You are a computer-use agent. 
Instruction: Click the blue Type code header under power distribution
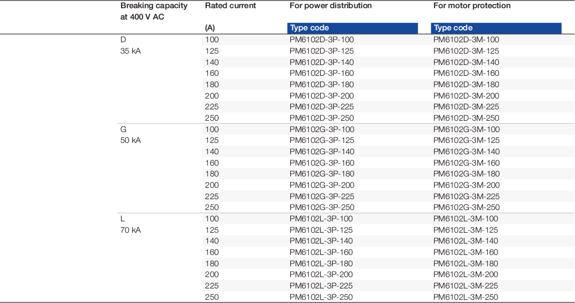coord(353,28)
